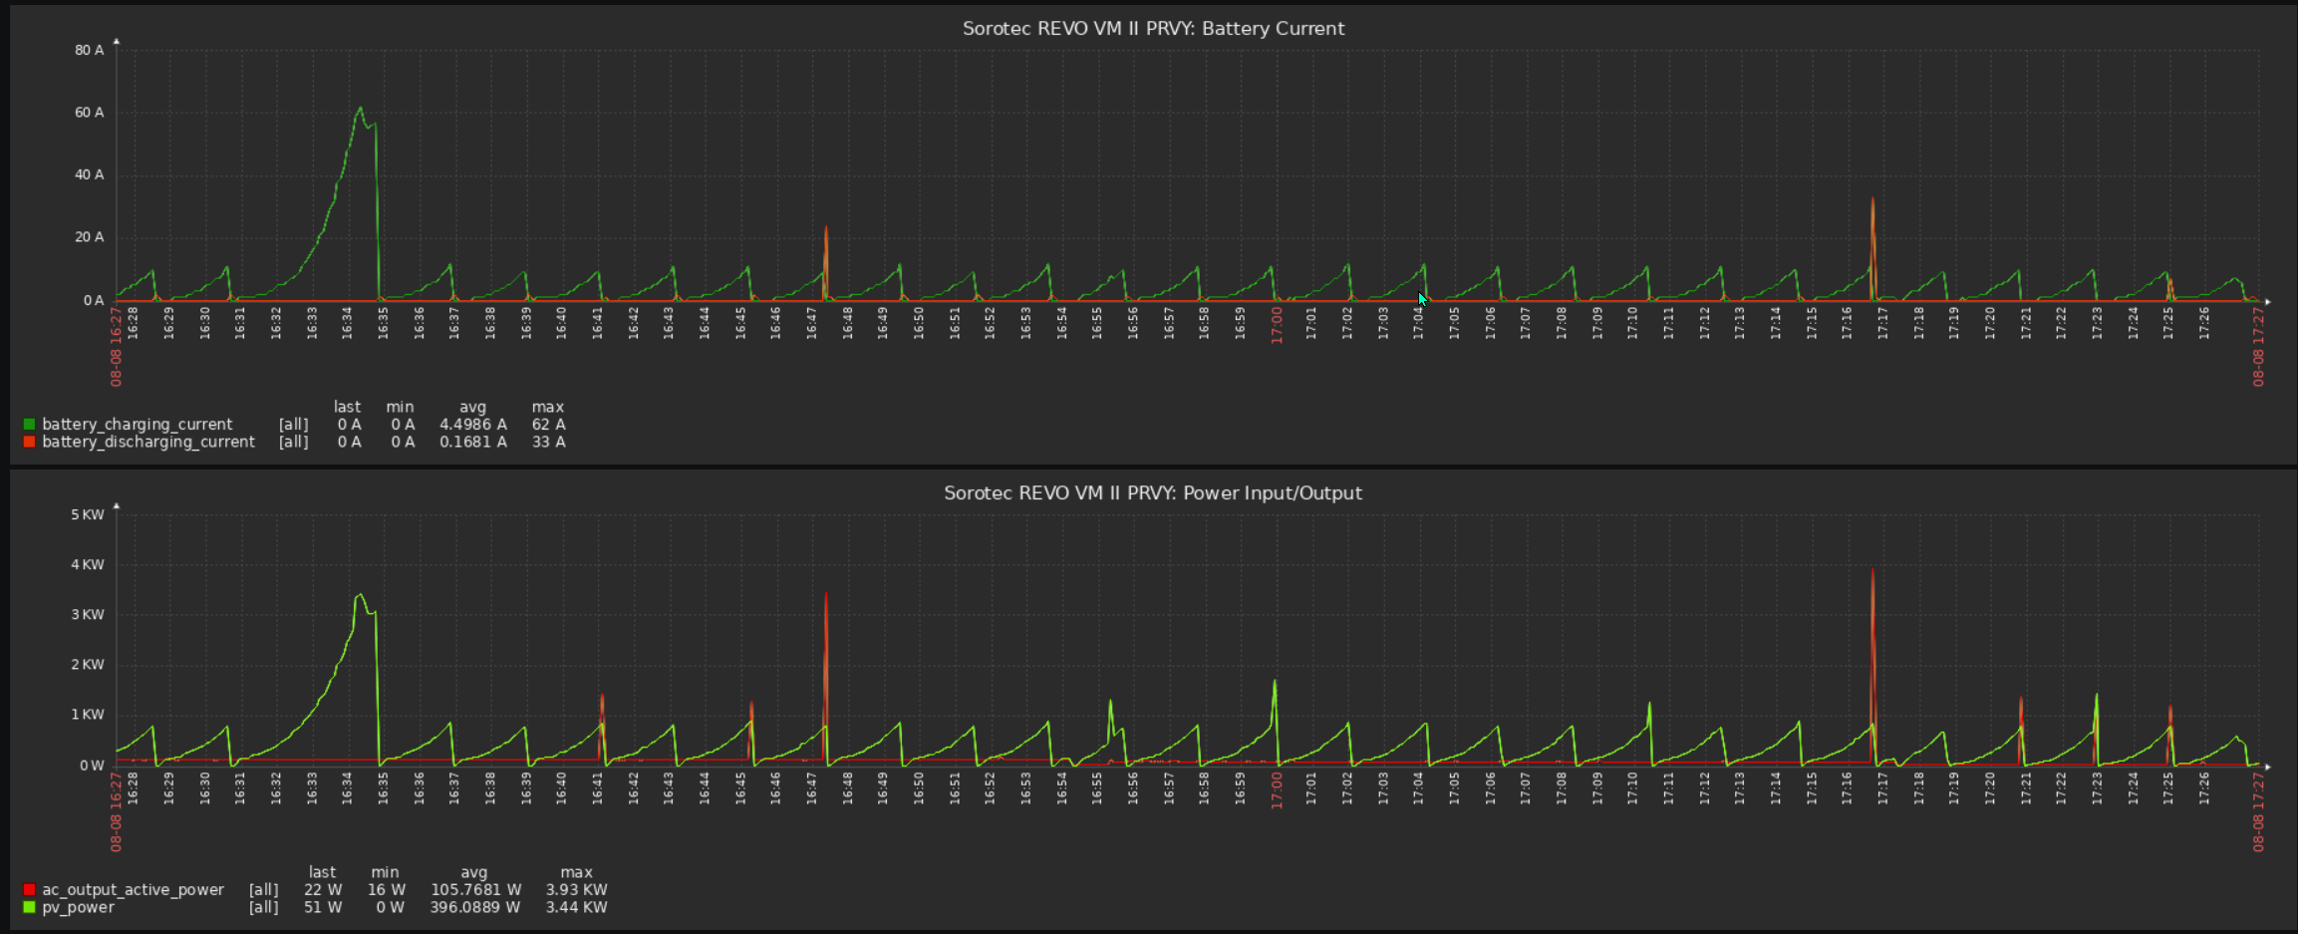Click the [all] label beside pv_power
The image size is (2298, 934).
click(264, 907)
